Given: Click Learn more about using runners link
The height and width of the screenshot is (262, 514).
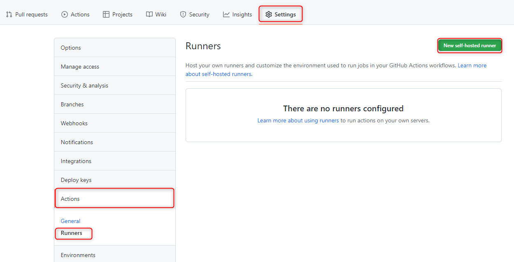Looking at the screenshot, I should pyautogui.click(x=298, y=121).
